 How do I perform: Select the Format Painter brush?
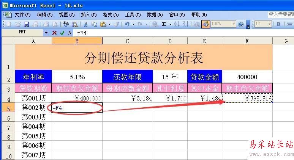pos(117,24)
